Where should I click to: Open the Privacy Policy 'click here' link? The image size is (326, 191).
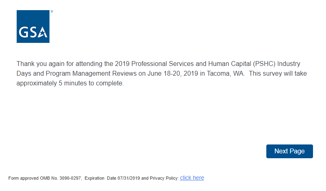[192, 178]
